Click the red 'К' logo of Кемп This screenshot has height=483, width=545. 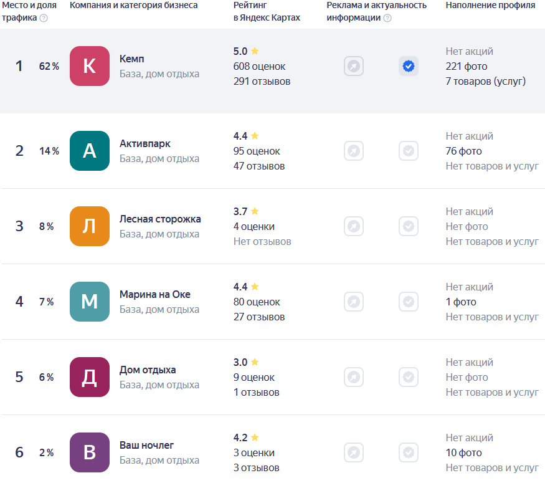[x=90, y=66]
